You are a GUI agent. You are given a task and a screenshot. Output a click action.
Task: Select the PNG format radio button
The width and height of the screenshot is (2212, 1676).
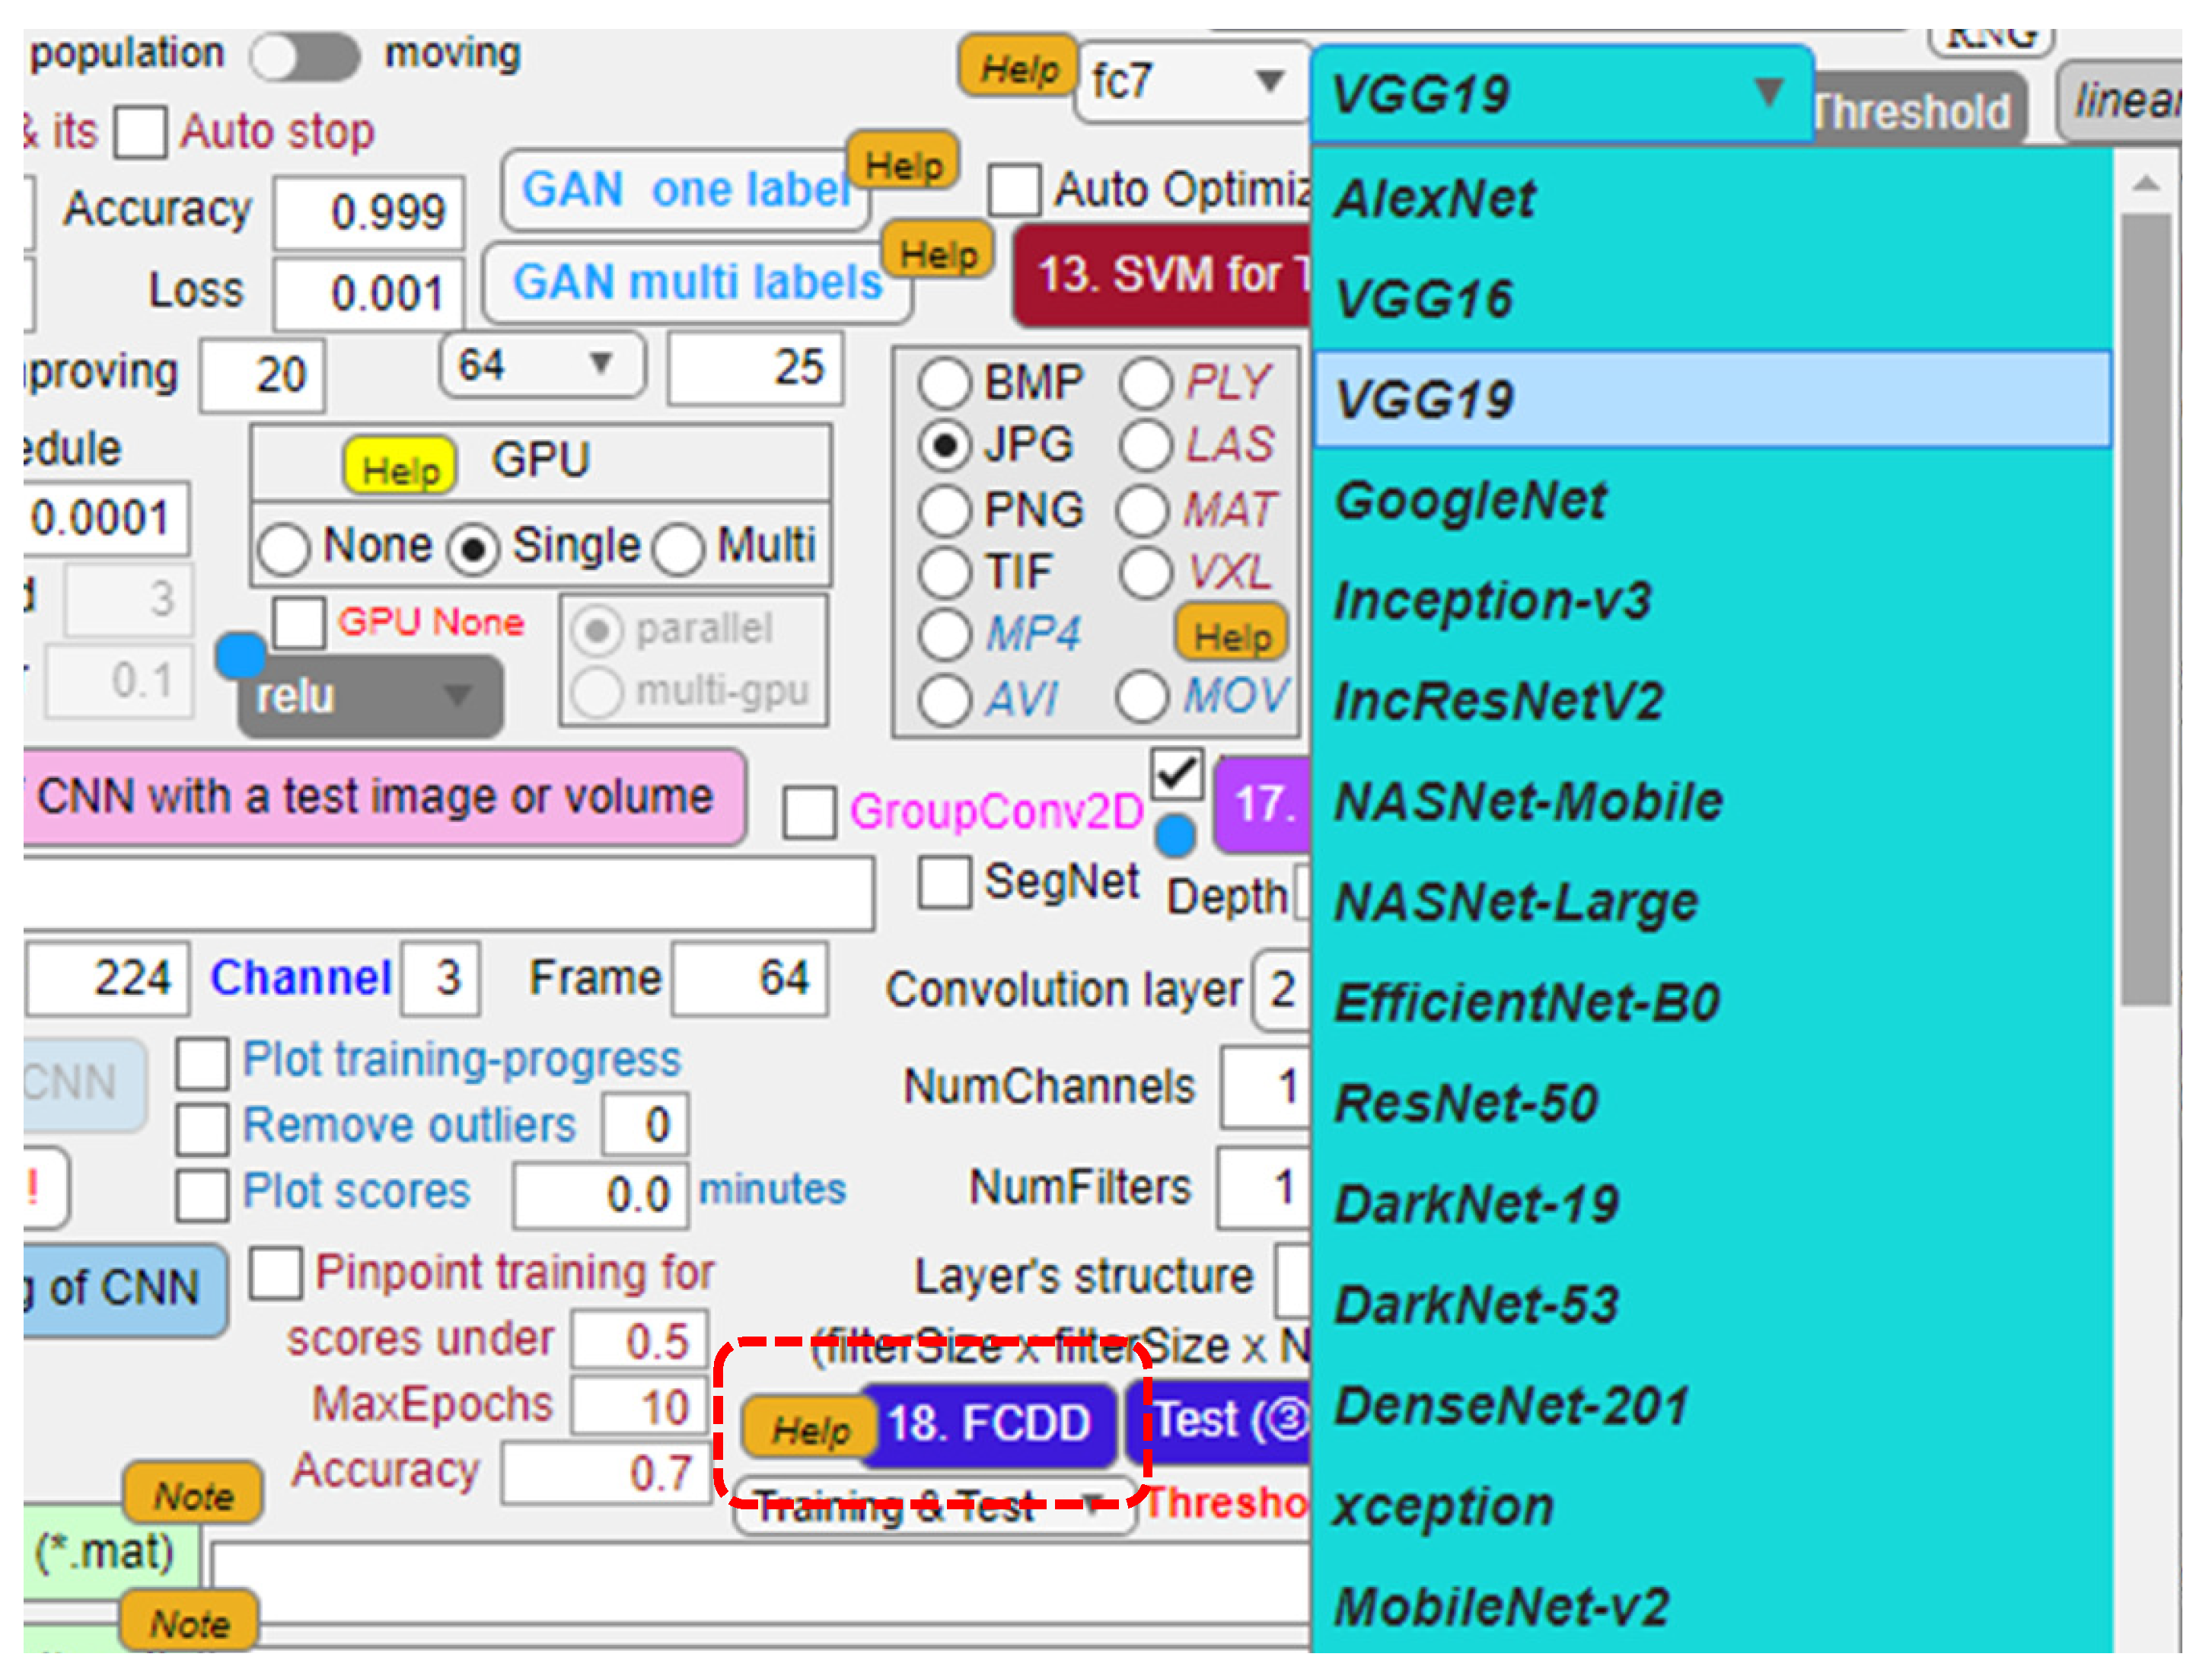945,510
